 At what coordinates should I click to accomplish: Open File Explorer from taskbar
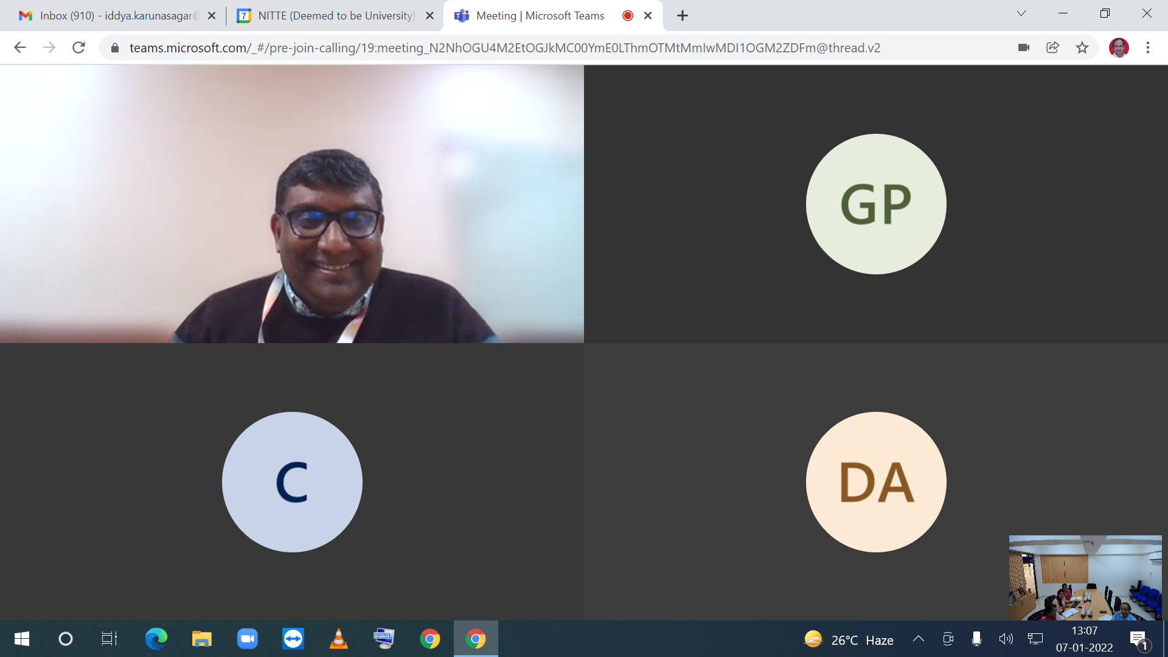[201, 639]
